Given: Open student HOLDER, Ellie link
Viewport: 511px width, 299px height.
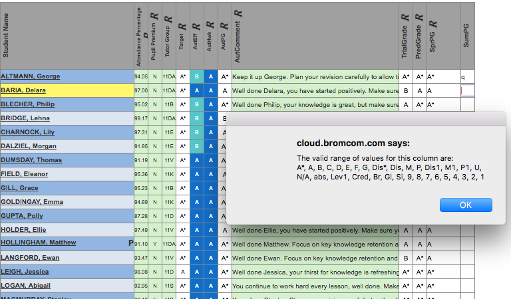Looking at the screenshot, I should 23,230.
